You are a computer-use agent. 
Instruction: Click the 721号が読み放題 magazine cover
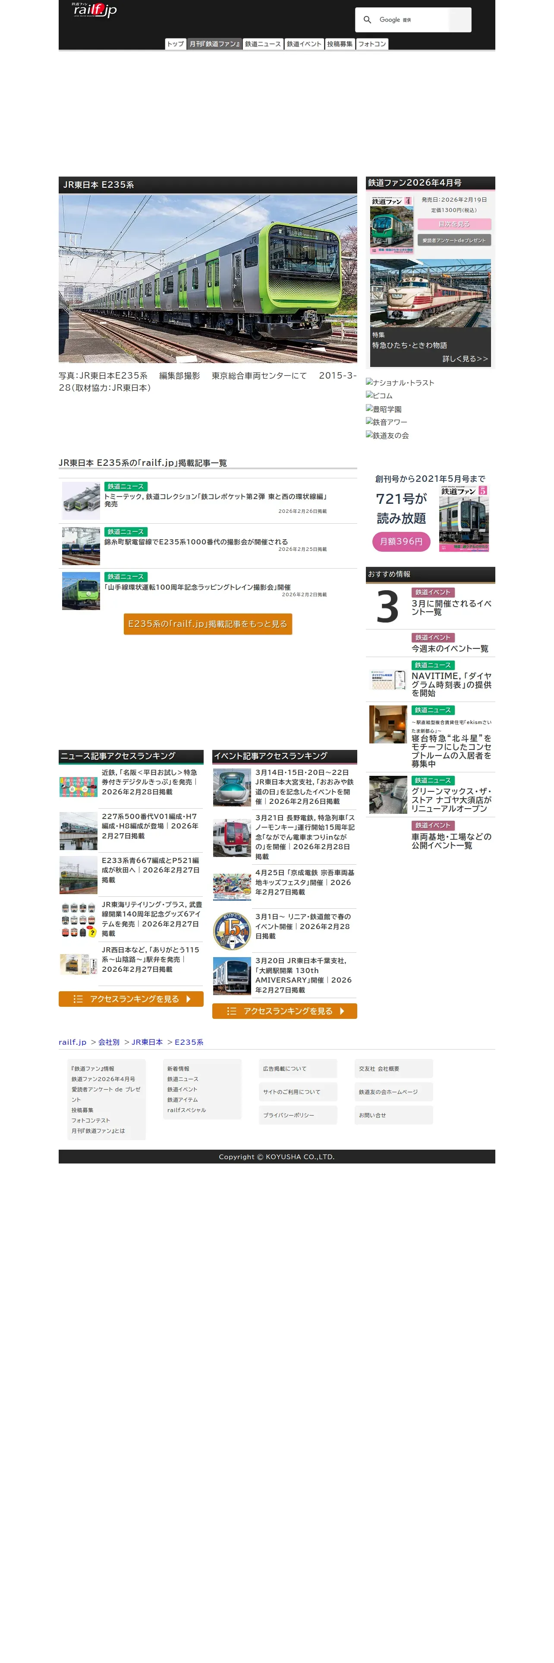(x=464, y=519)
